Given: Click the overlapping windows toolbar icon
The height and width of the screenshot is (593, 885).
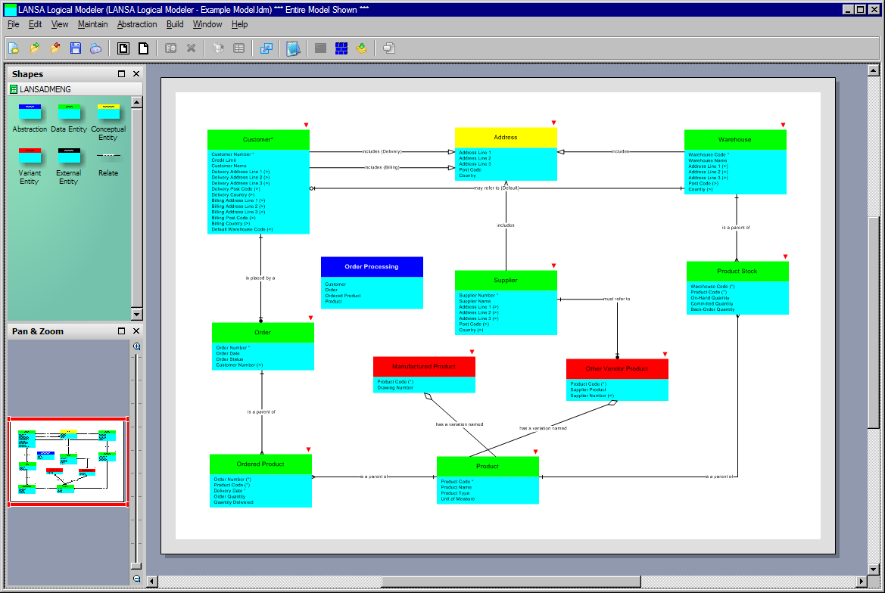Looking at the screenshot, I should [x=389, y=48].
